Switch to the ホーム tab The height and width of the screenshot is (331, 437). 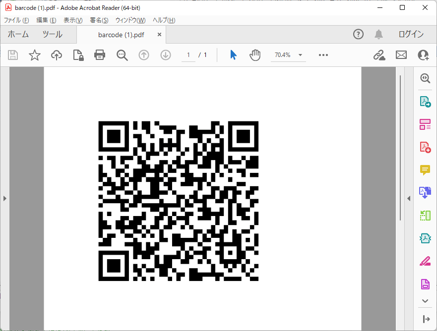[x=17, y=34]
